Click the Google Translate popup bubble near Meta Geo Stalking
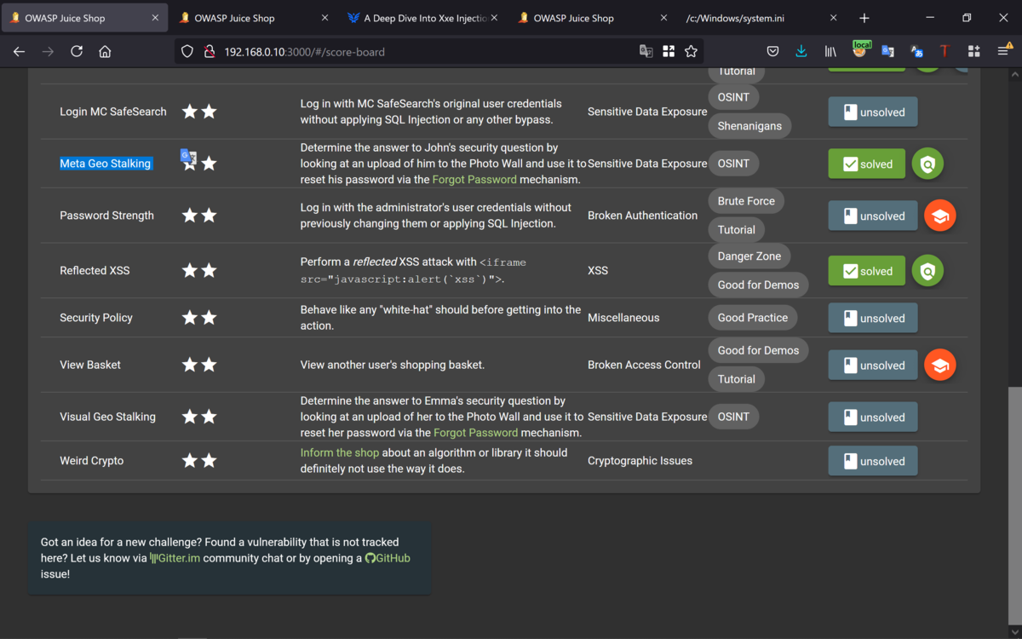Image resolution: width=1022 pixels, height=639 pixels. pos(188,156)
